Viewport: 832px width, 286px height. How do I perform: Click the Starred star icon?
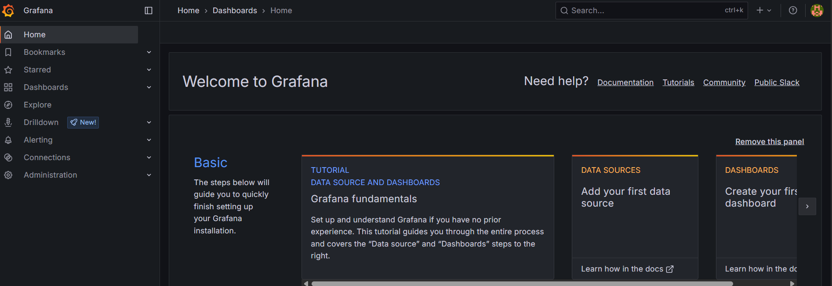8,70
